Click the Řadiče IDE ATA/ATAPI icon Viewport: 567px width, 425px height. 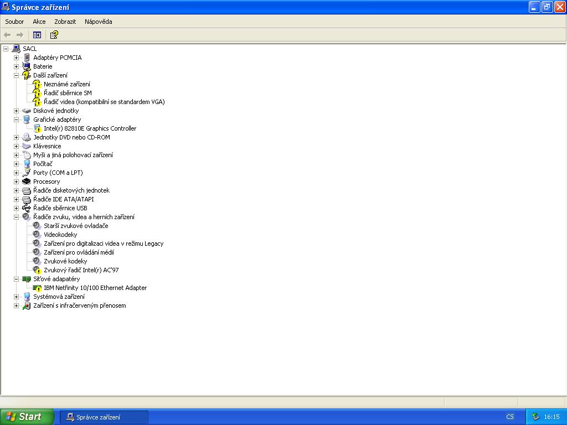click(x=27, y=199)
